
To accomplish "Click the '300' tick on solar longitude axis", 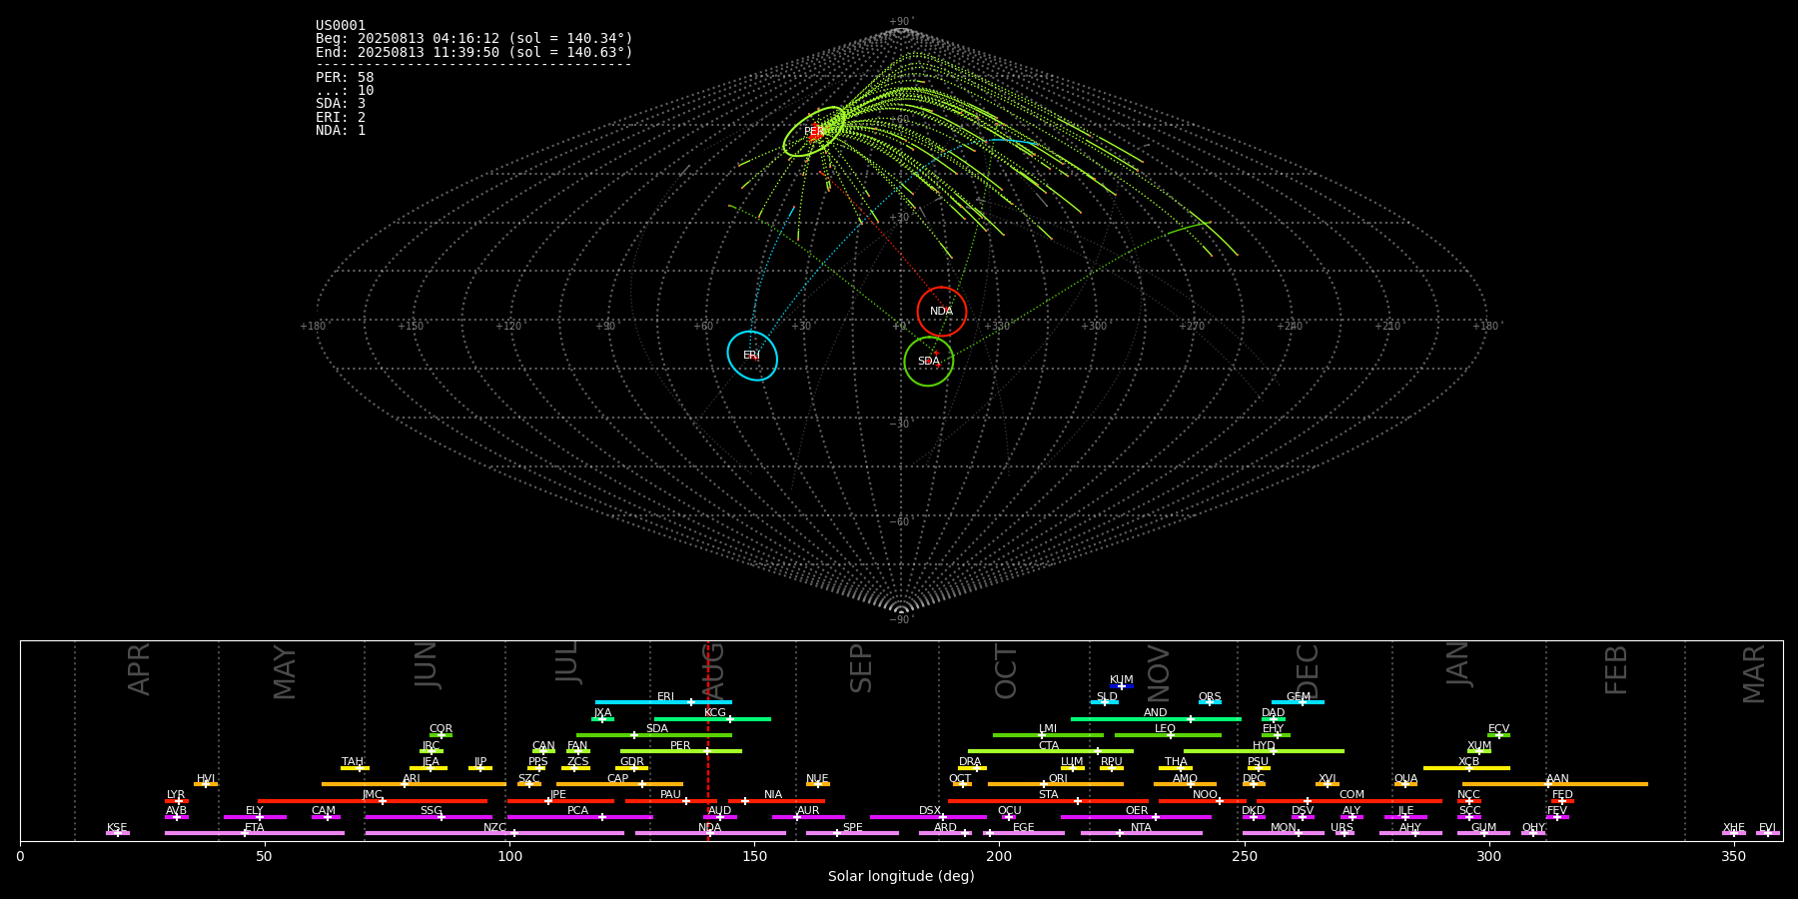I will coord(1488,856).
